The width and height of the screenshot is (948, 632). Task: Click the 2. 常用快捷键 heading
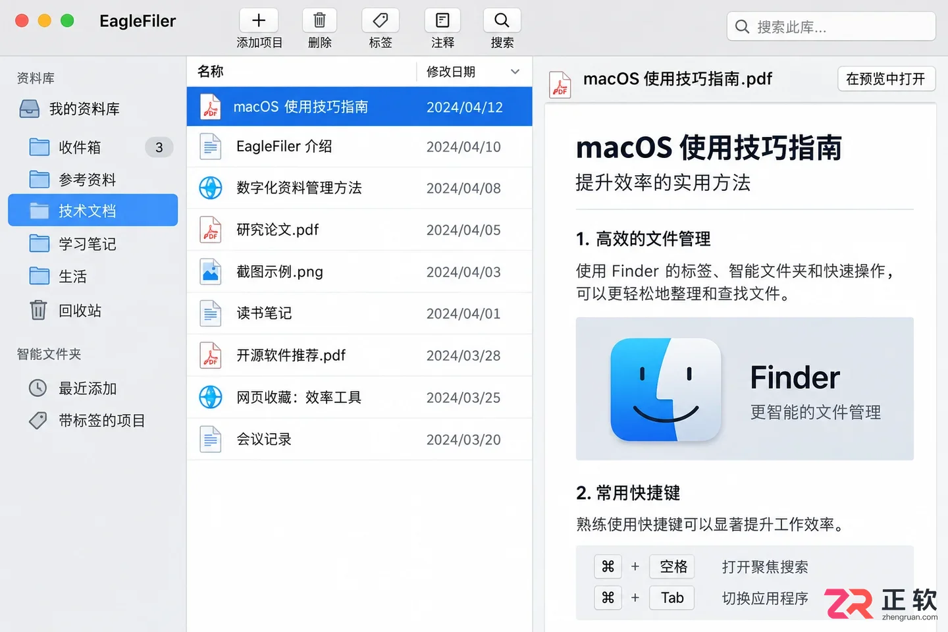point(628,493)
